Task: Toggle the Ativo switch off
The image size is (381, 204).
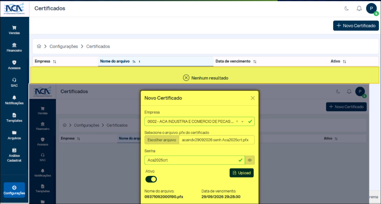Action: point(151,179)
